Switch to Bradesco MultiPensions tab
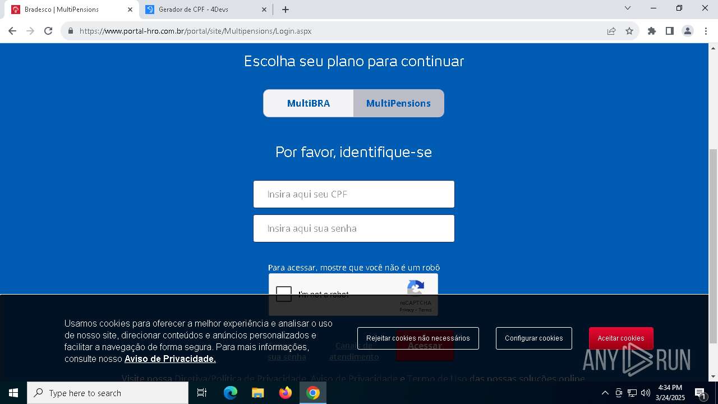Viewport: 718px width, 404px height. pos(71,10)
